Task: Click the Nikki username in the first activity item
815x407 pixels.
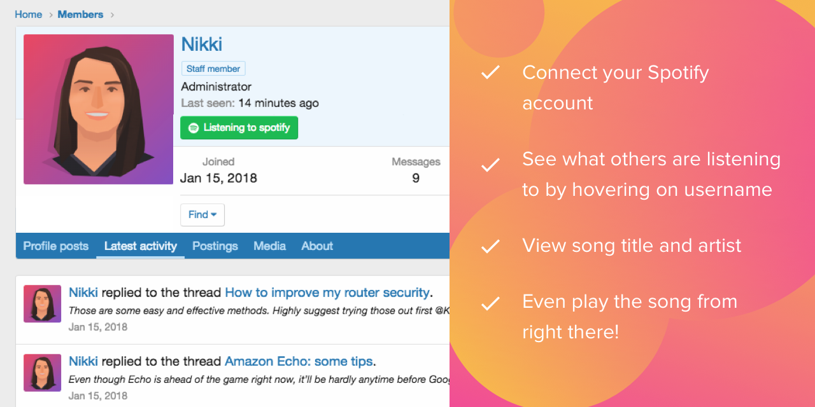Action: 83,293
